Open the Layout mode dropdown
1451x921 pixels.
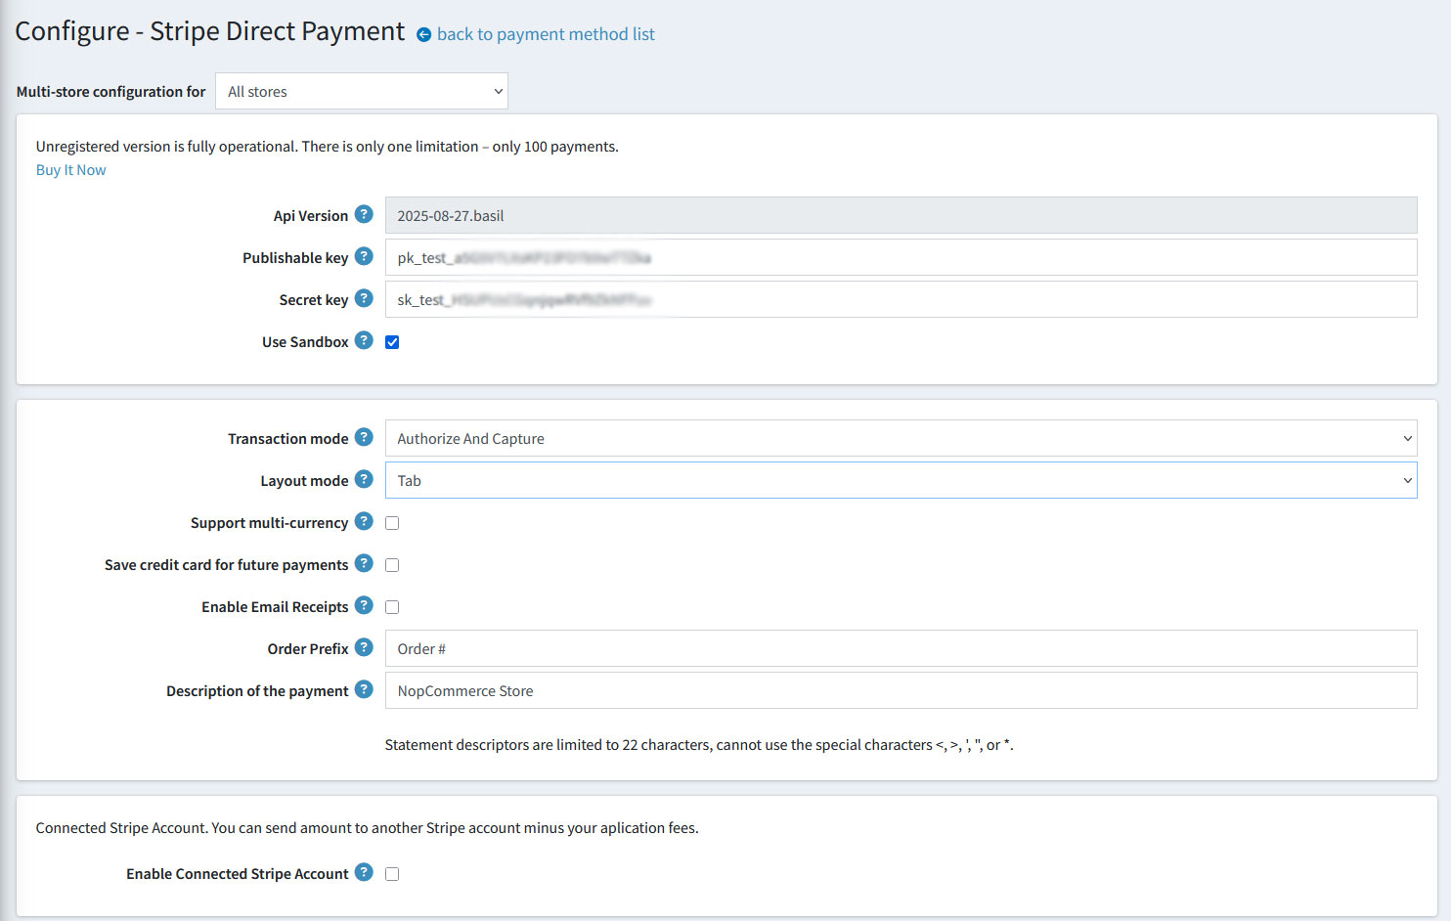pos(901,481)
